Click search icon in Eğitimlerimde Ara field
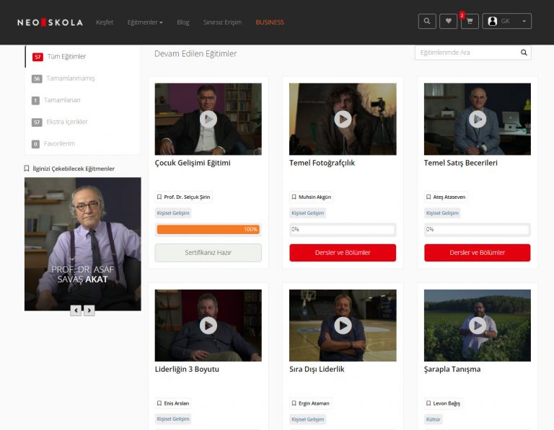 click(524, 53)
